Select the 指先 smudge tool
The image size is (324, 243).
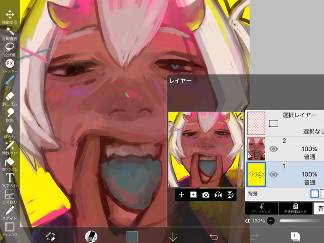click(10, 115)
